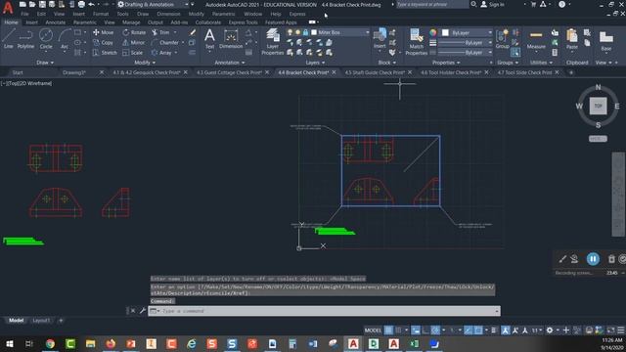
Task: Expand the Draw panel
Action: 45,63
